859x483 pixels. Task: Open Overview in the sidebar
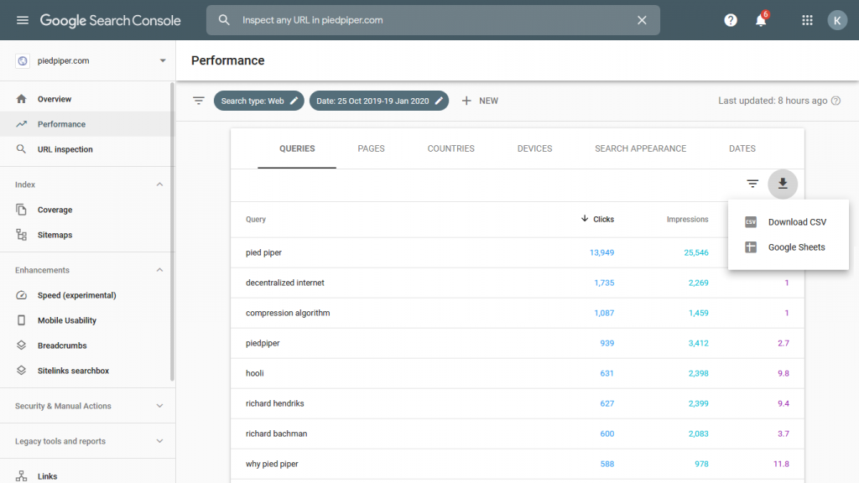[x=86, y=99]
